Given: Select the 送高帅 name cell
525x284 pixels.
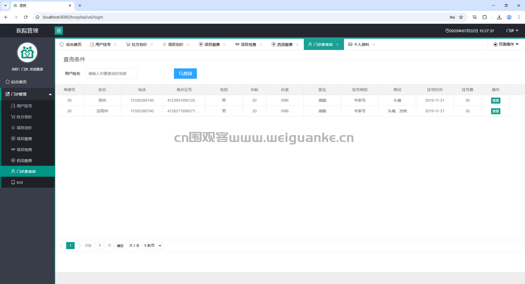Looking at the screenshot, I should pyautogui.click(x=102, y=111).
